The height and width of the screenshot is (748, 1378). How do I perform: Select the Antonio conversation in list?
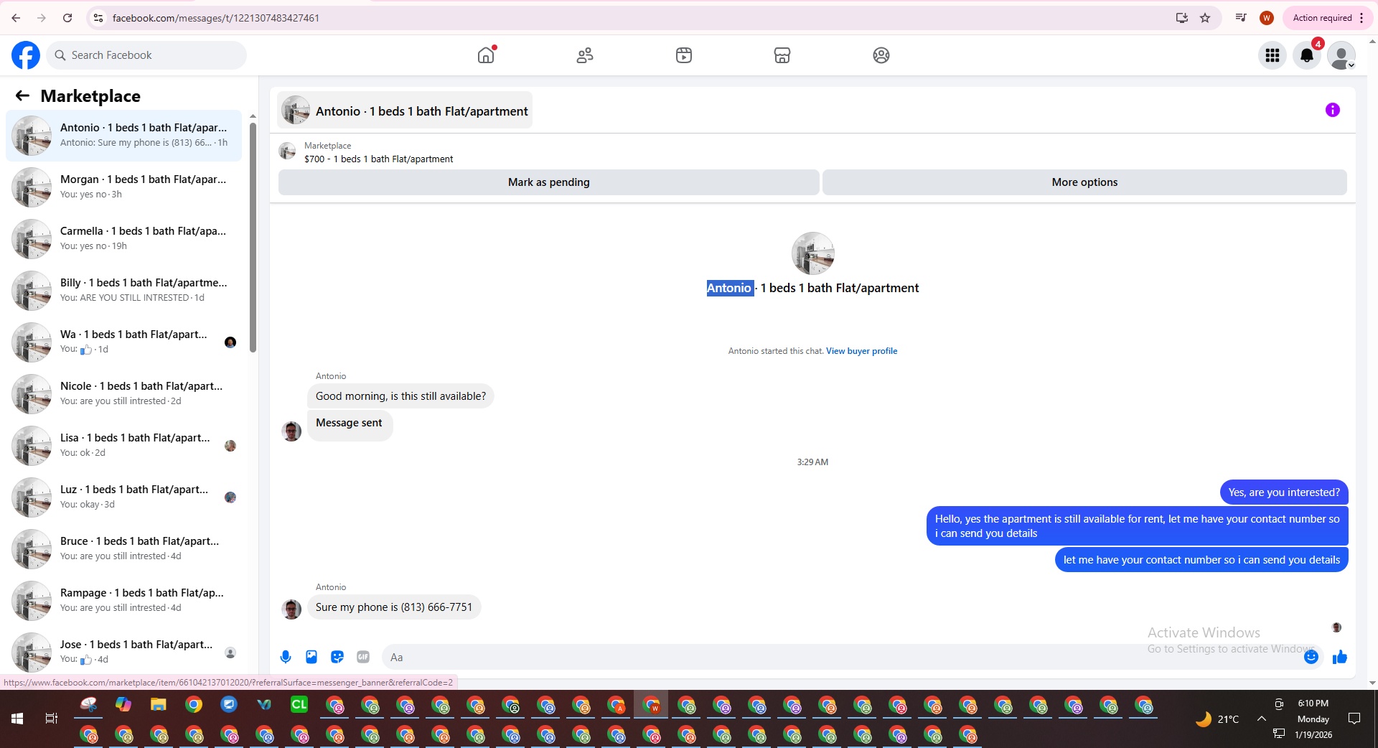pyautogui.click(x=123, y=135)
